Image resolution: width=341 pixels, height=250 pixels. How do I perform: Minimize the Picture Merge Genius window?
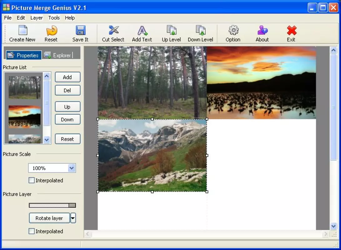(x=312, y=7)
